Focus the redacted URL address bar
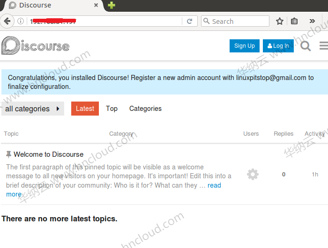Screen dimensions: 328x248 pyautogui.click(x=104, y=21)
